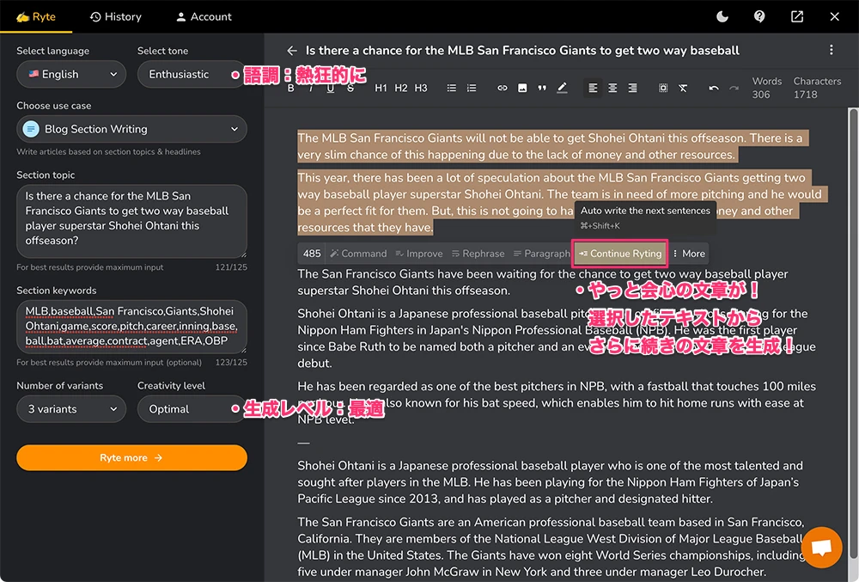Insert an image
859x582 pixels.
tap(522, 89)
